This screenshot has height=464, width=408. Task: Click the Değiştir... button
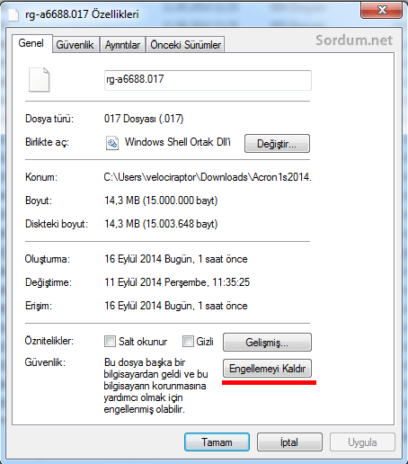[277, 144]
